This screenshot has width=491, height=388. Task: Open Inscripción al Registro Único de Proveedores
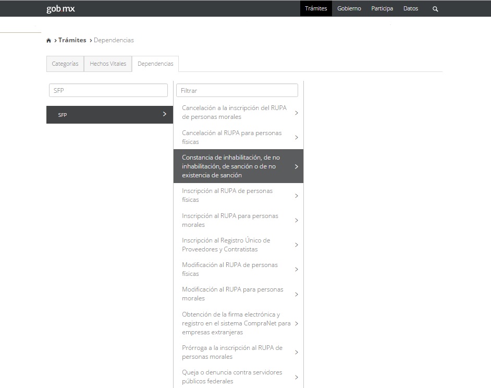coord(226,245)
